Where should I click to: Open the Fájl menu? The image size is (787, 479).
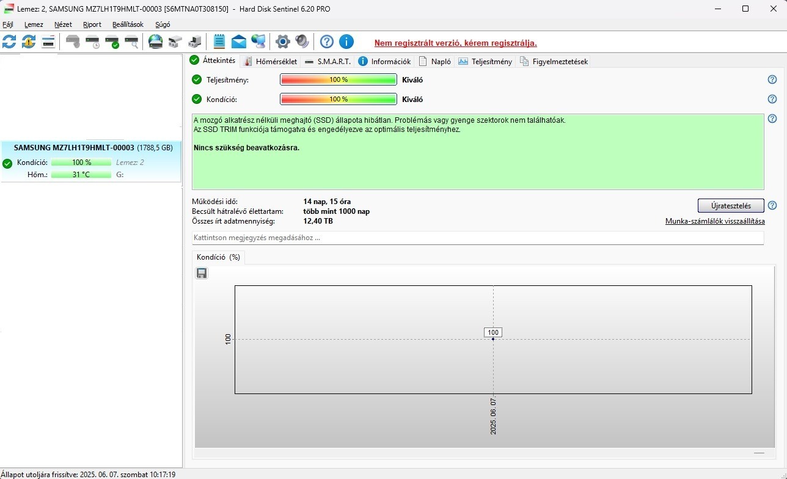(x=8, y=24)
